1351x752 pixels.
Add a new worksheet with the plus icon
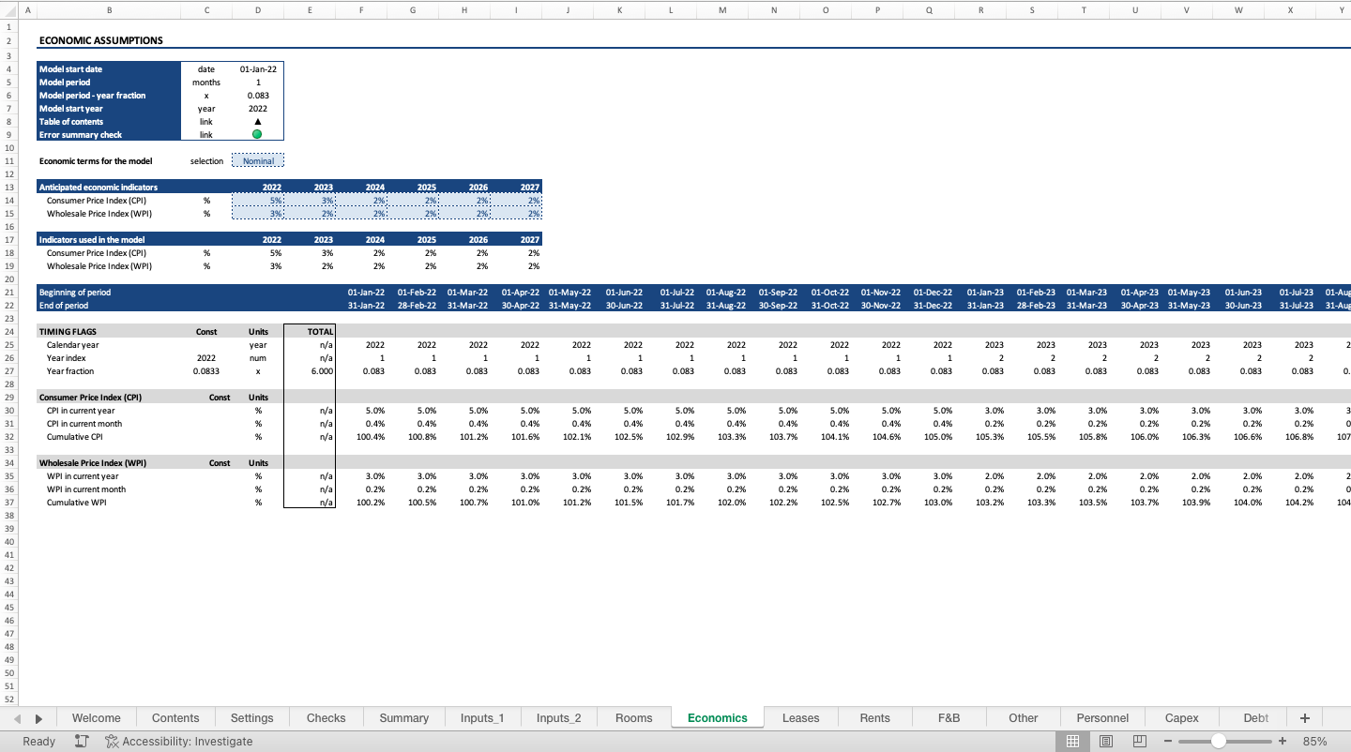pyautogui.click(x=1304, y=717)
